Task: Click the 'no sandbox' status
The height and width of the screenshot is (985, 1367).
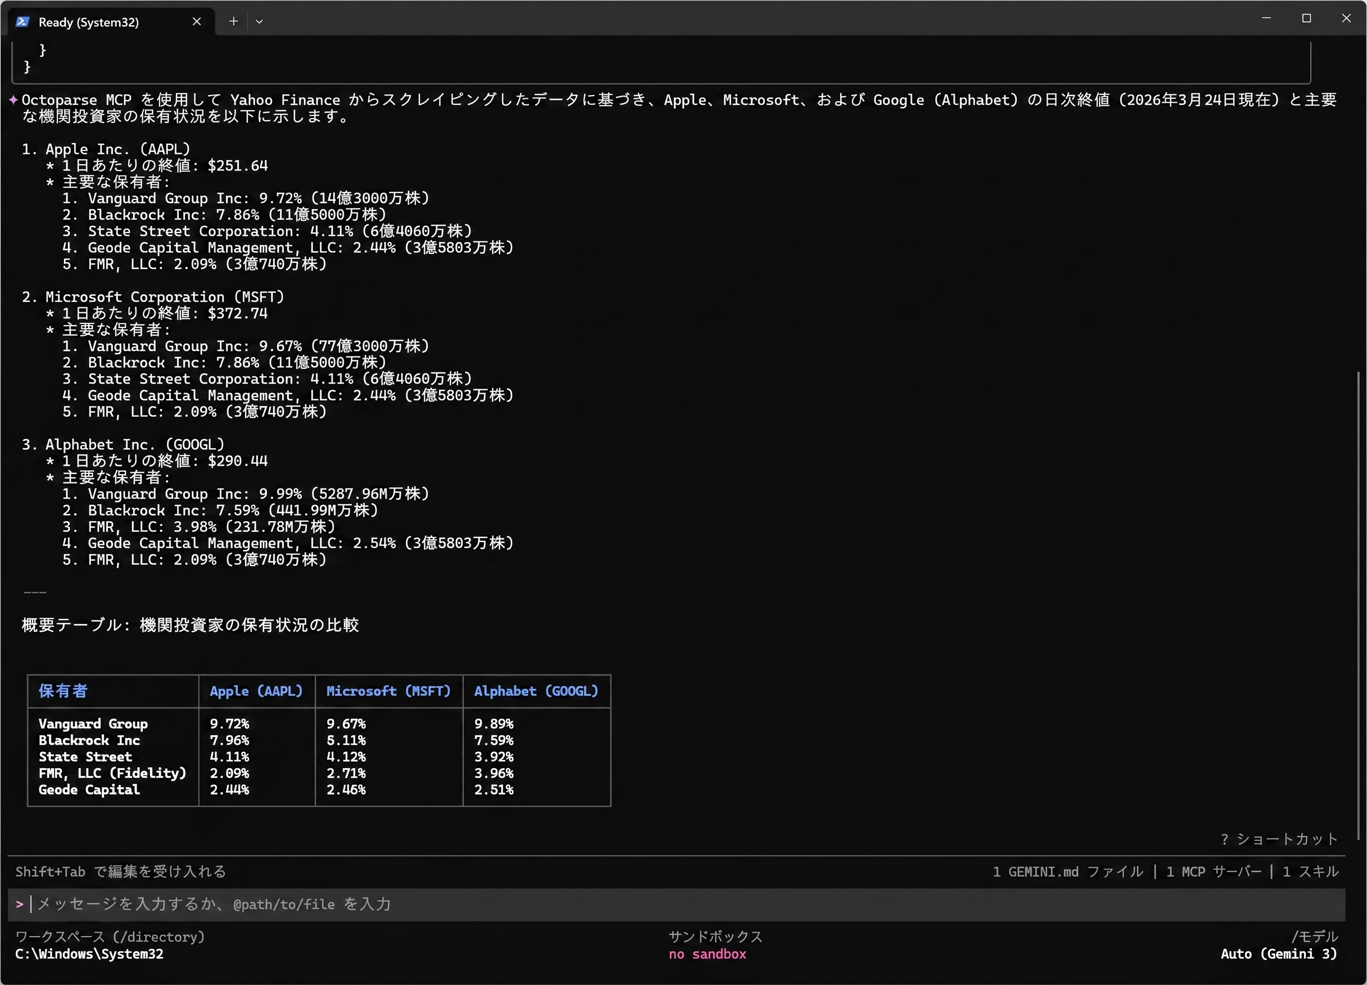Action: [707, 954]
